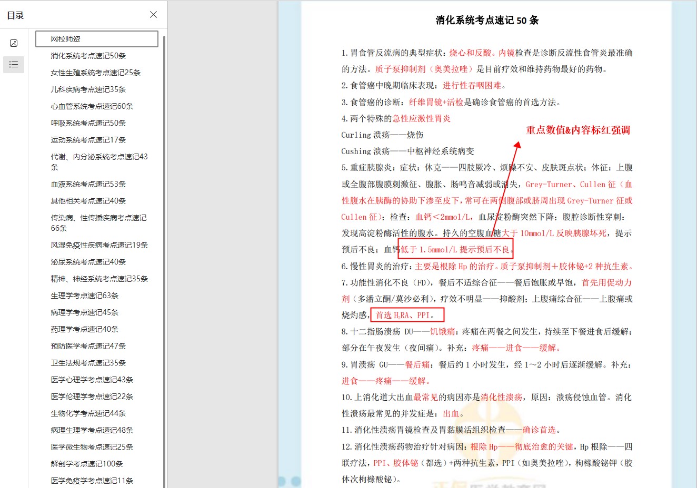Select 呼吸系统考点速记50条 in outline
The image size is (697, 488).
[88, 123]
